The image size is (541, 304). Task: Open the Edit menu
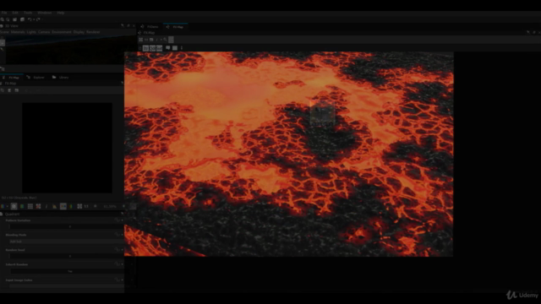pos(15,13)
